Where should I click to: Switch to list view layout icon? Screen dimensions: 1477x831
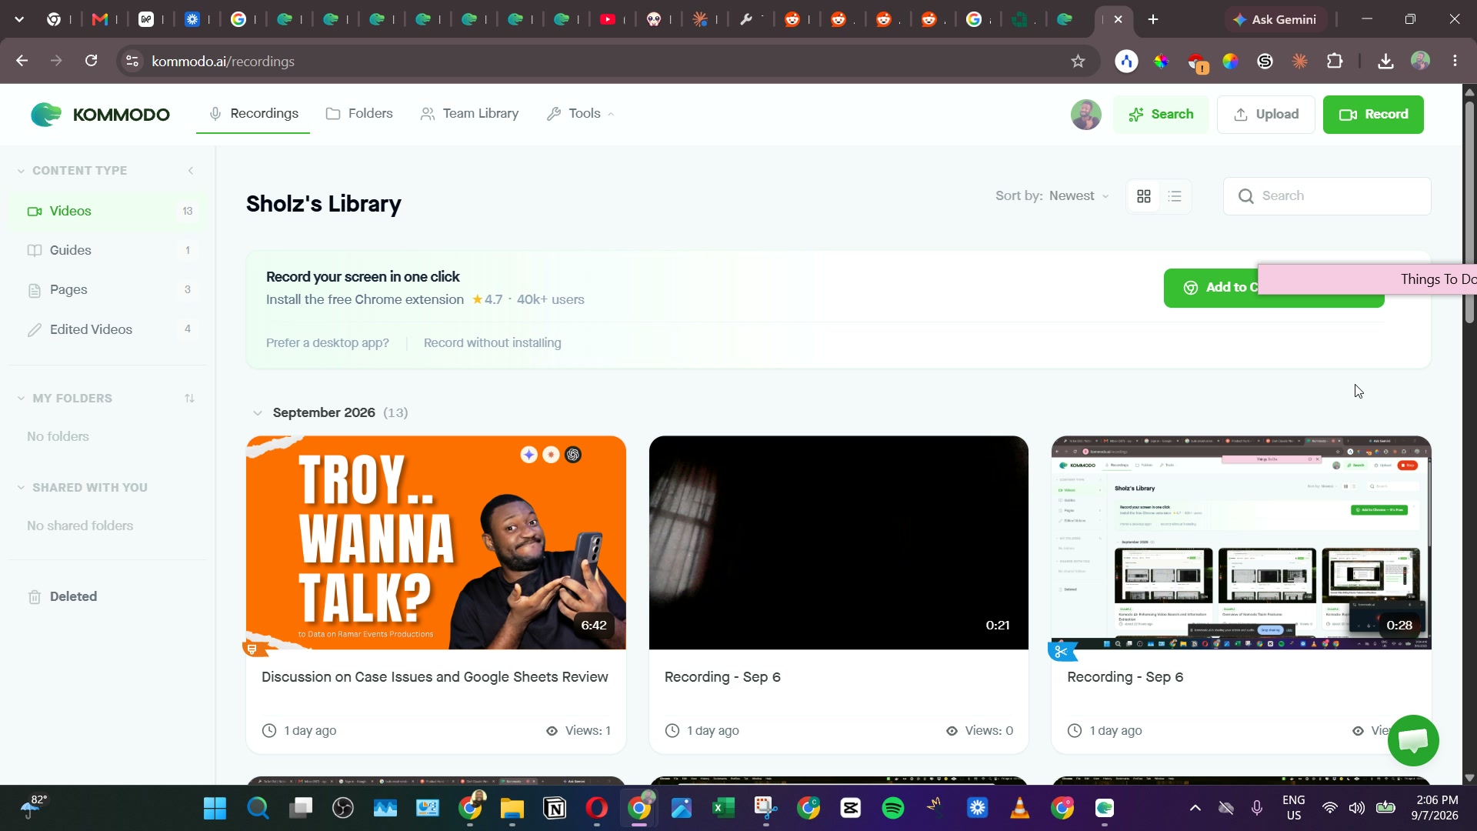coord(1175,196)
